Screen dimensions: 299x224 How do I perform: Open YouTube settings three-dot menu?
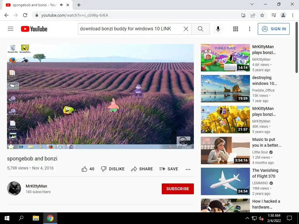250,29
